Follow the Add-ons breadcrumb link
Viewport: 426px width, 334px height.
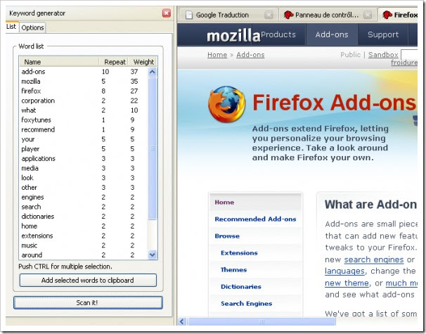250,55
